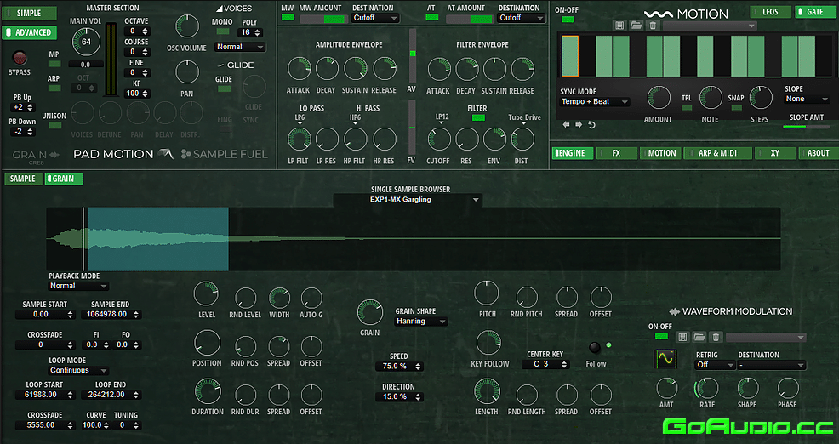Click the Simple mode button
The height and width of the screenshot is (444, 839).
30,13
